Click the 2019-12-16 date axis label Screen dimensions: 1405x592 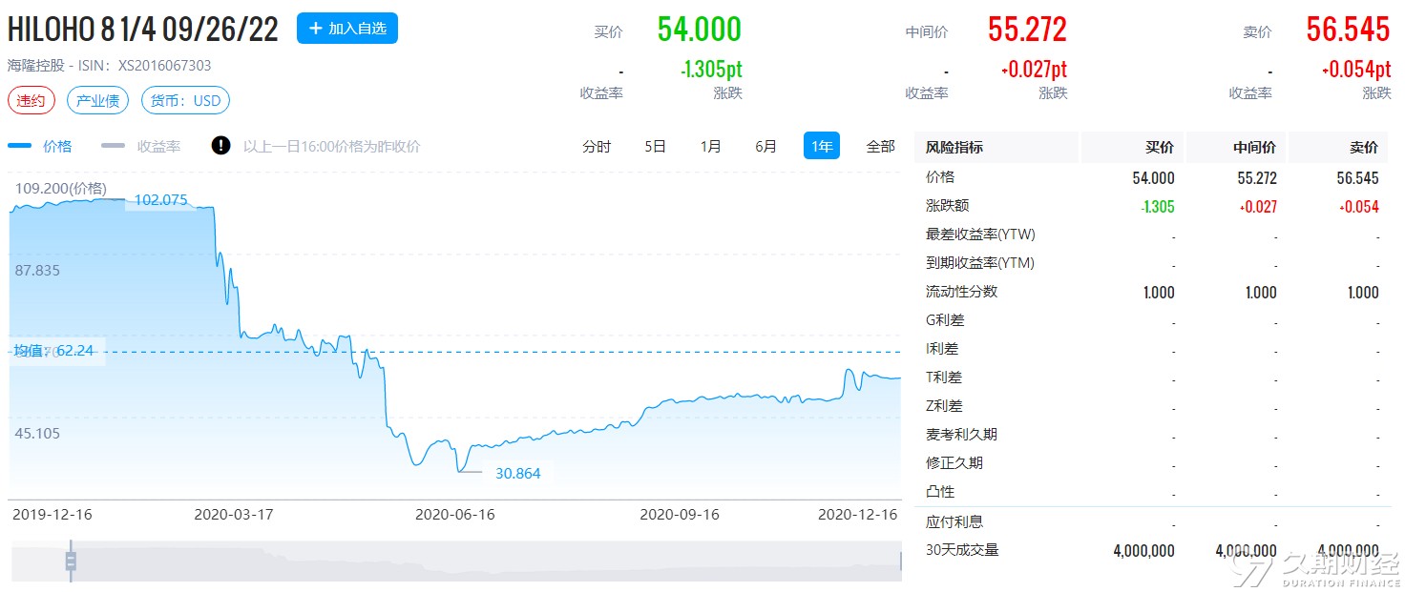point(52,514)
